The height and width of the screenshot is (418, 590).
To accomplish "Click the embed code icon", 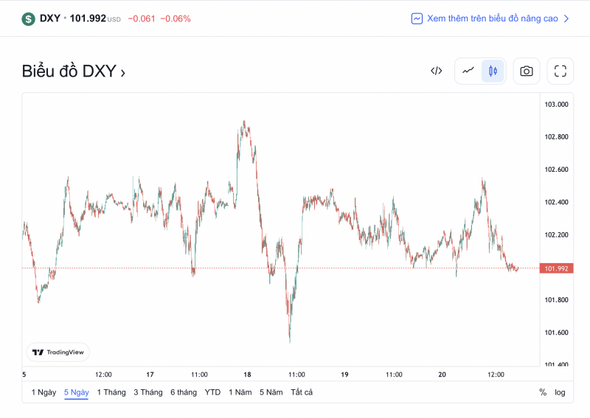I will point(437,71).
